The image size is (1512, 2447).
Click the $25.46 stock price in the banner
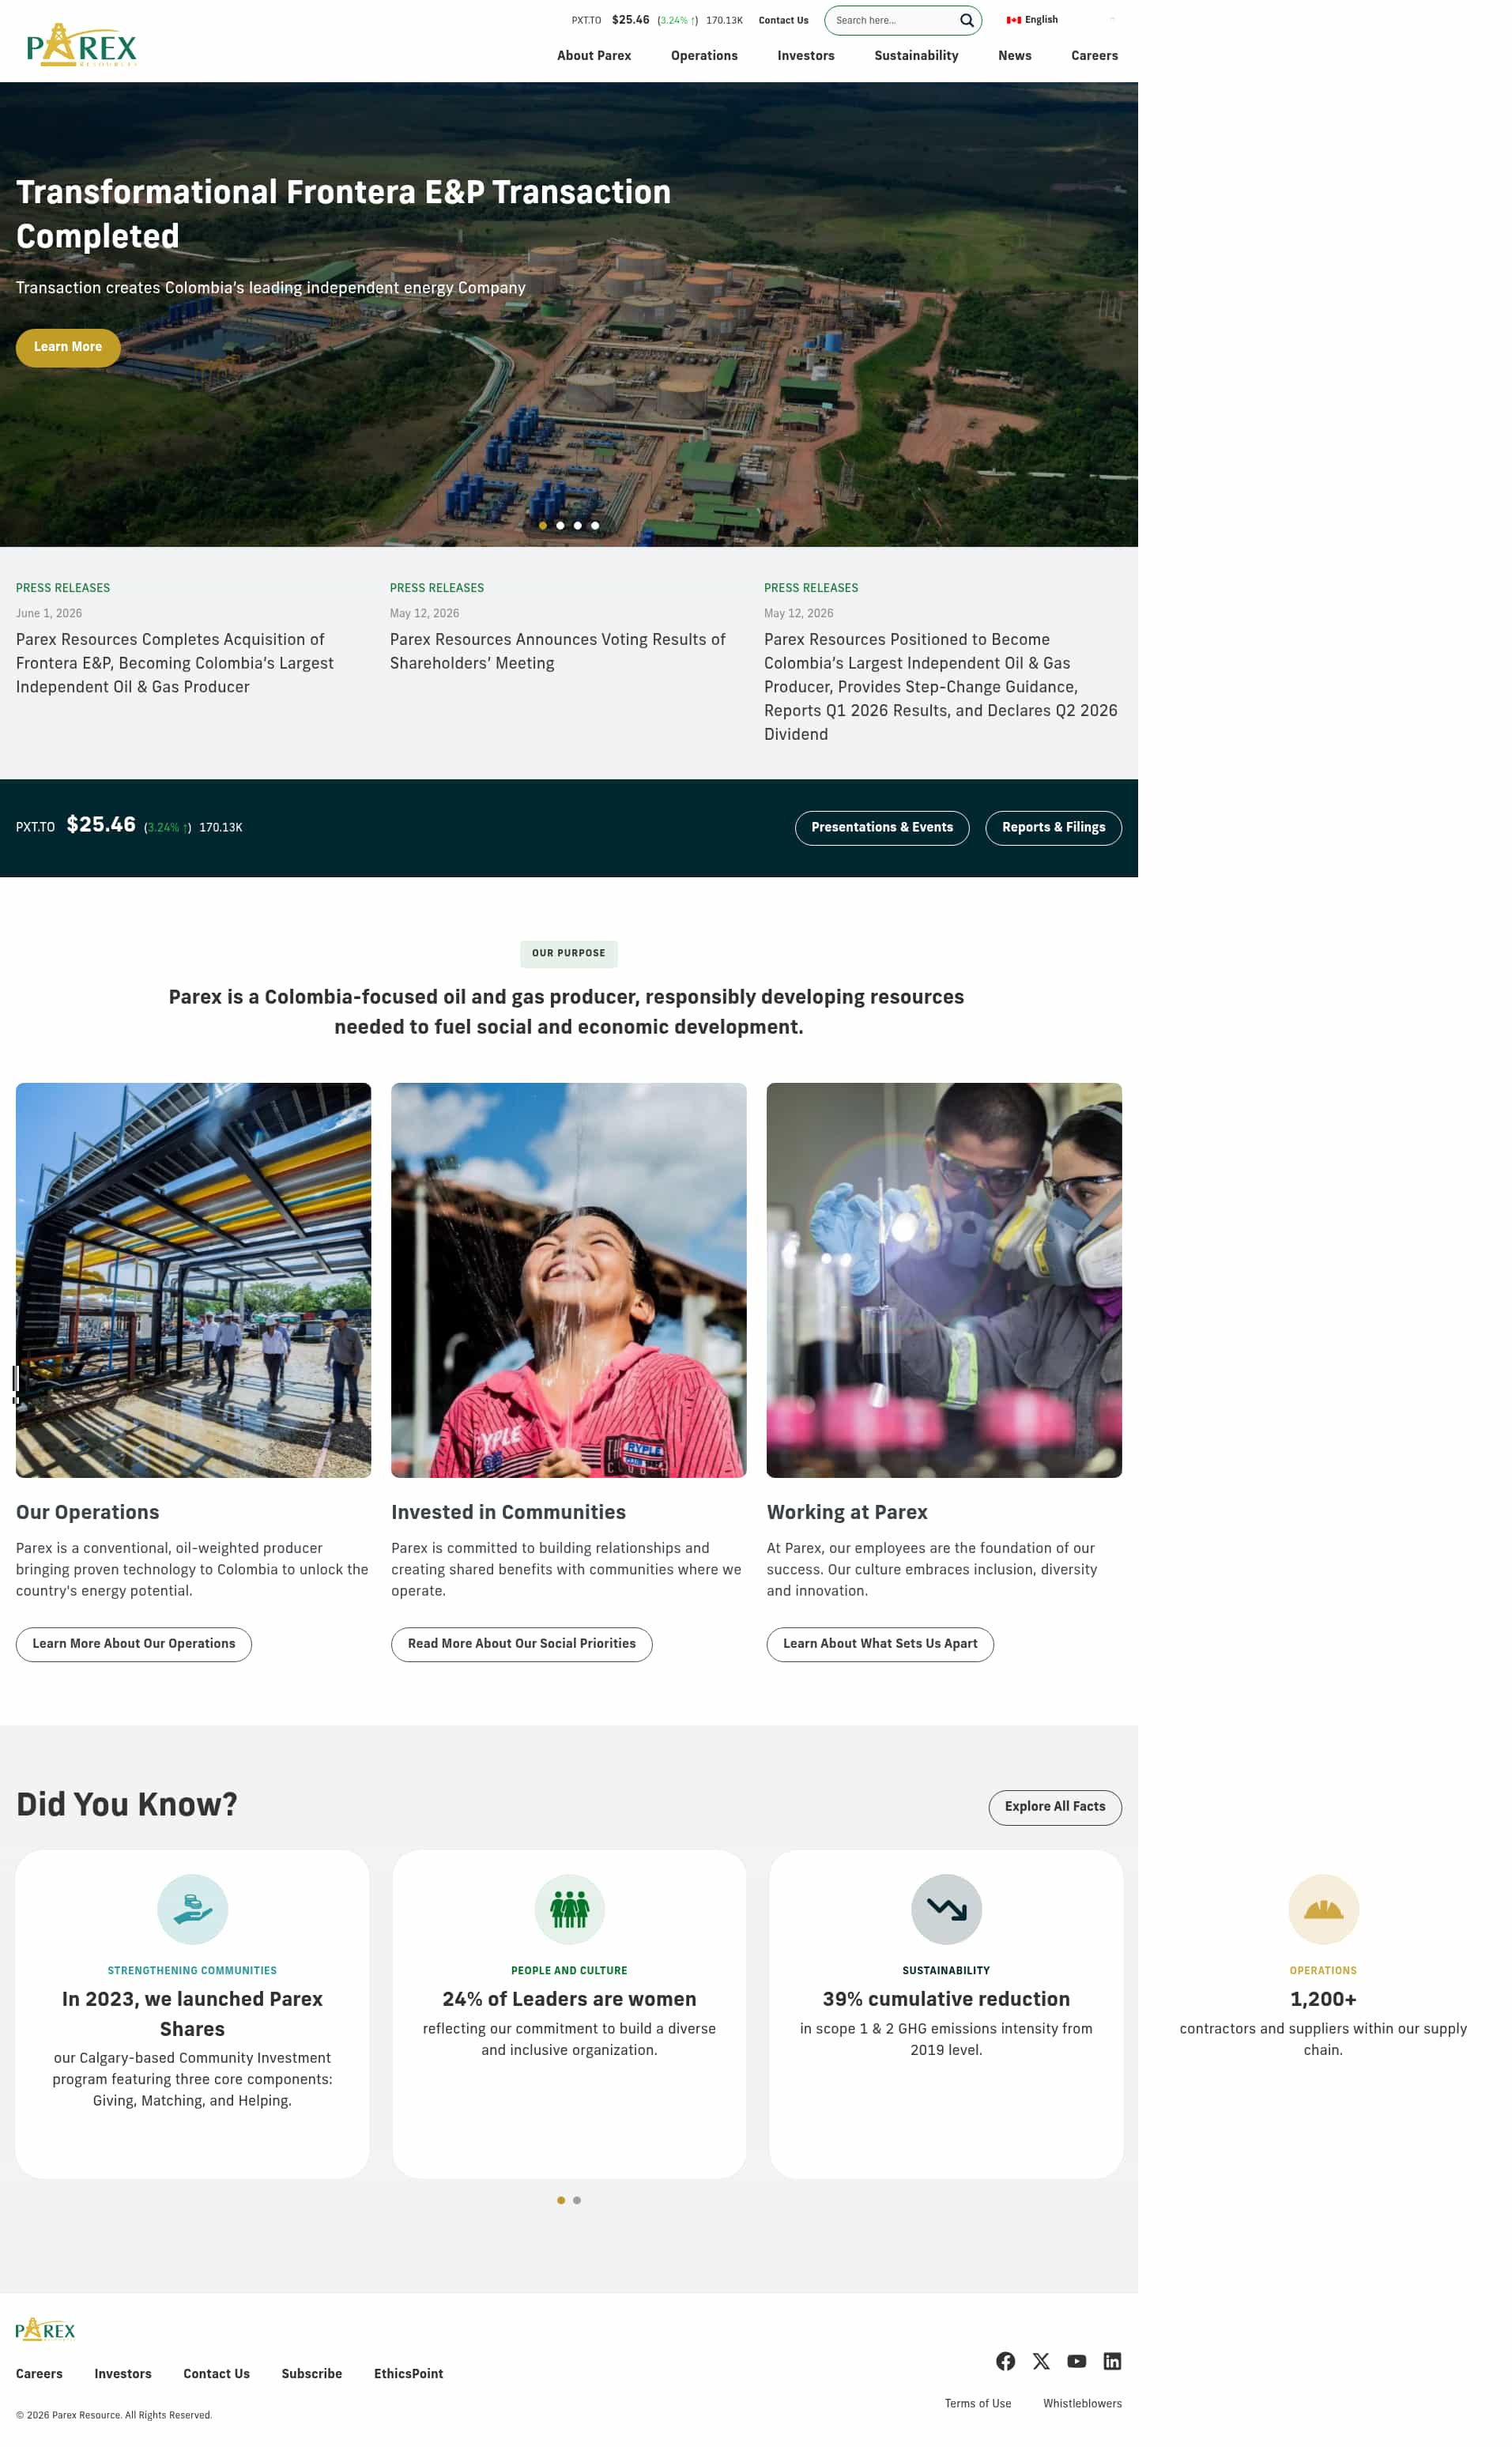101,824
